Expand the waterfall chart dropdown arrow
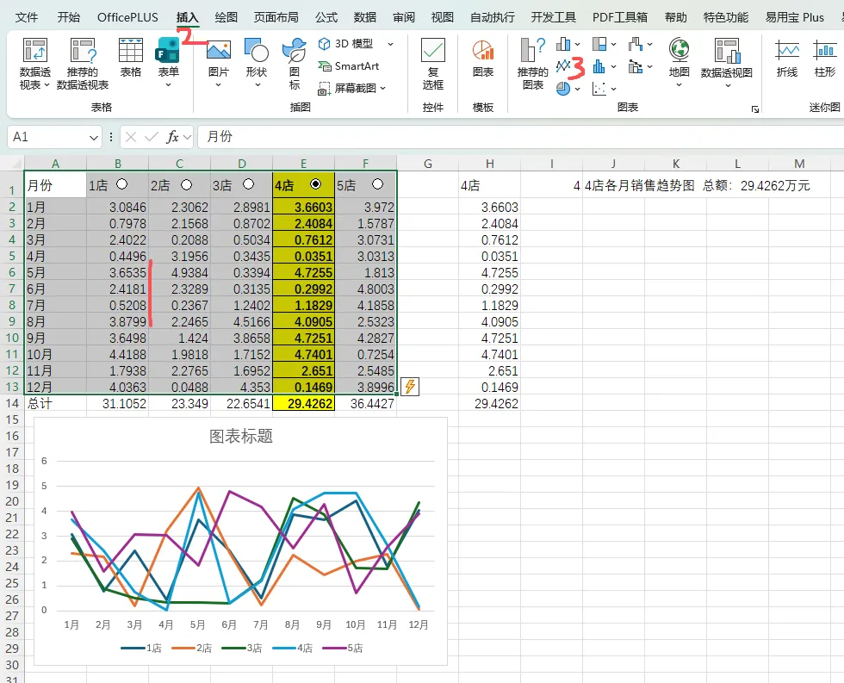Image resolution: width=844 pixels, height=683 pixels. 649,44
